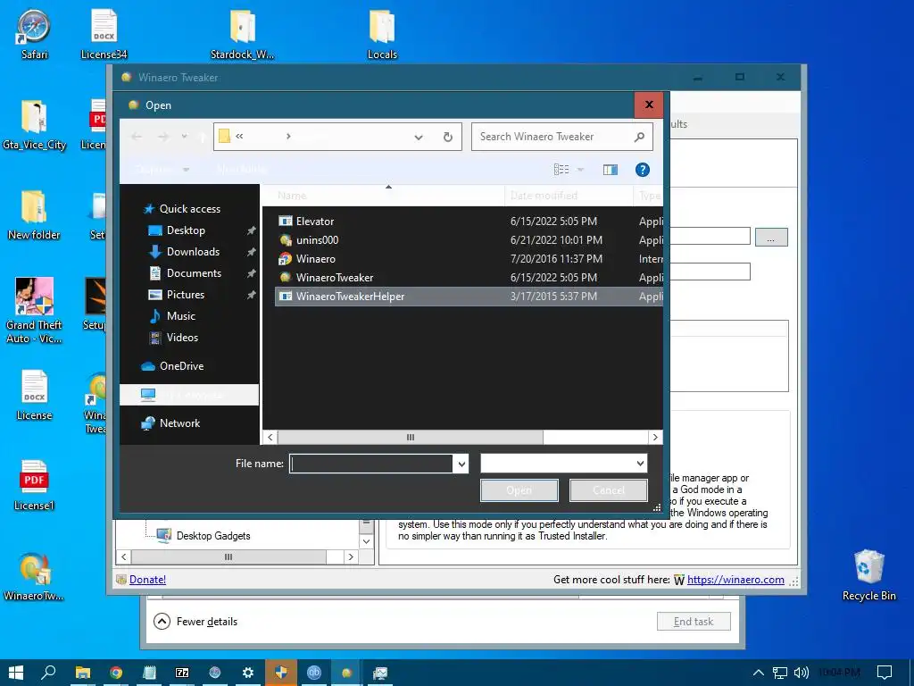Toggle the preview pane icon
The width and height of the screenshot is (914, 686).
(x=611, y=170)
